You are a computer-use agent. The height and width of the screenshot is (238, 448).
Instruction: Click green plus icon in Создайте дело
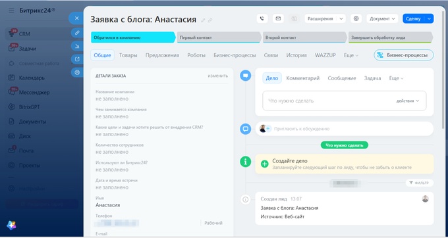tap(265, 164)
